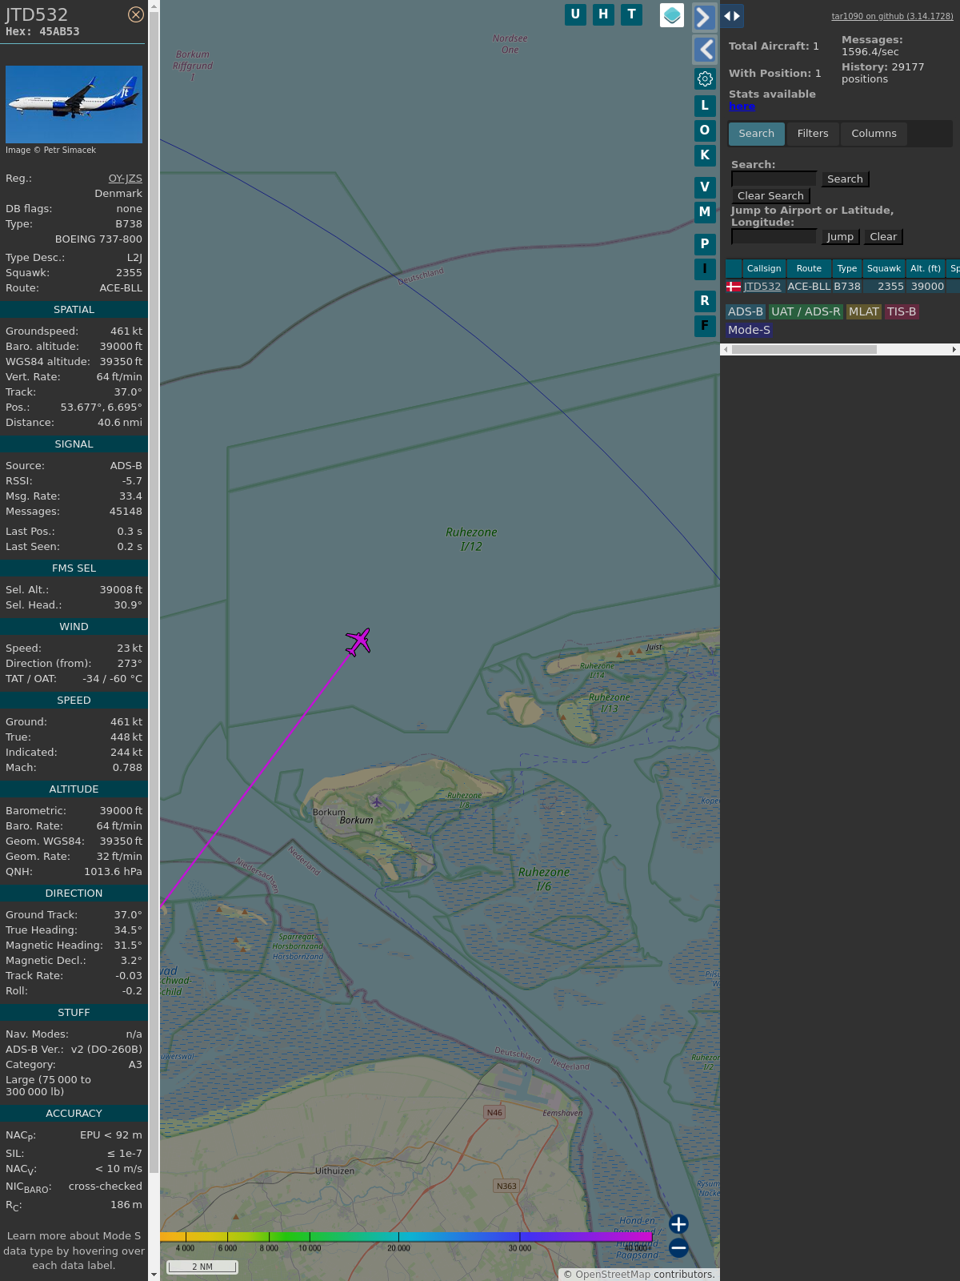Sort table by Squawk column

pos(884,269)
